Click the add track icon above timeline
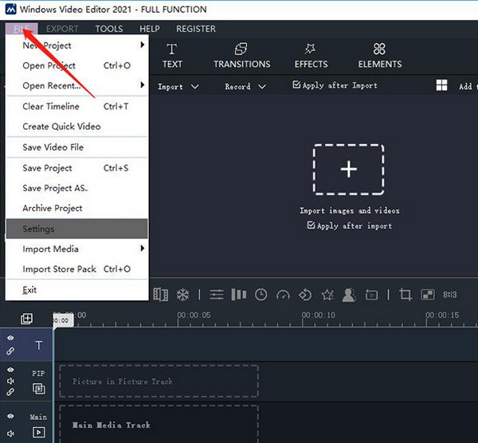Image resolution: width=478 pixels, height=443 pixels. tap(26, 319)
